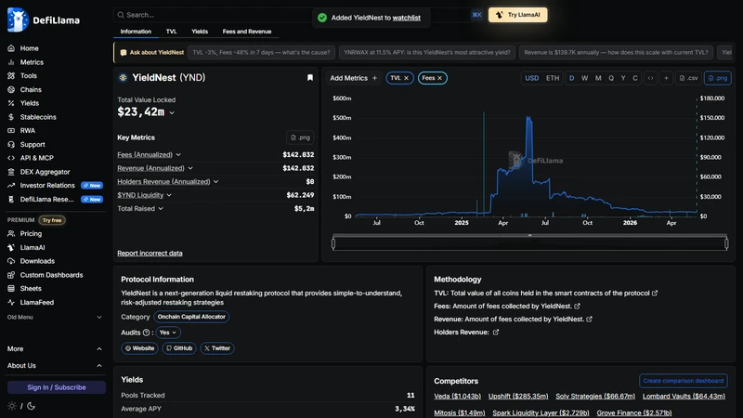
Task: Switch to dark theme with the moon icon
Action: pyautogui.click(x=31, y=406)
